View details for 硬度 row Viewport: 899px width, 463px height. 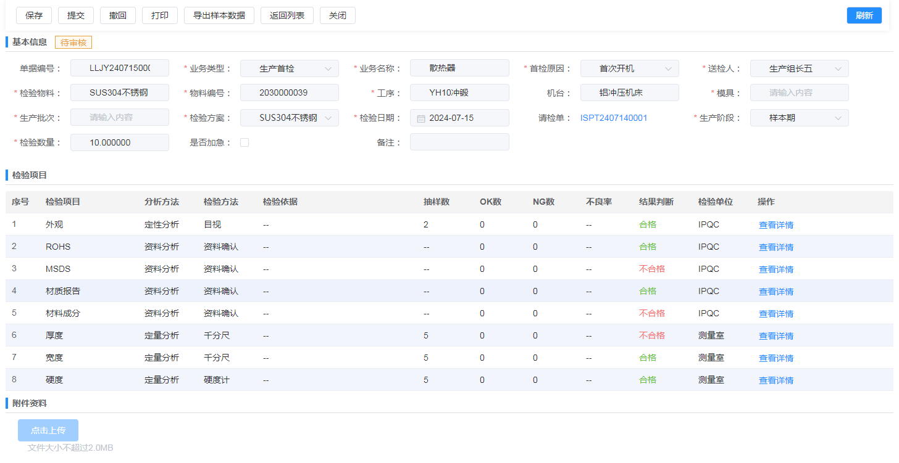pyautogui.click(x=776, y=380)
